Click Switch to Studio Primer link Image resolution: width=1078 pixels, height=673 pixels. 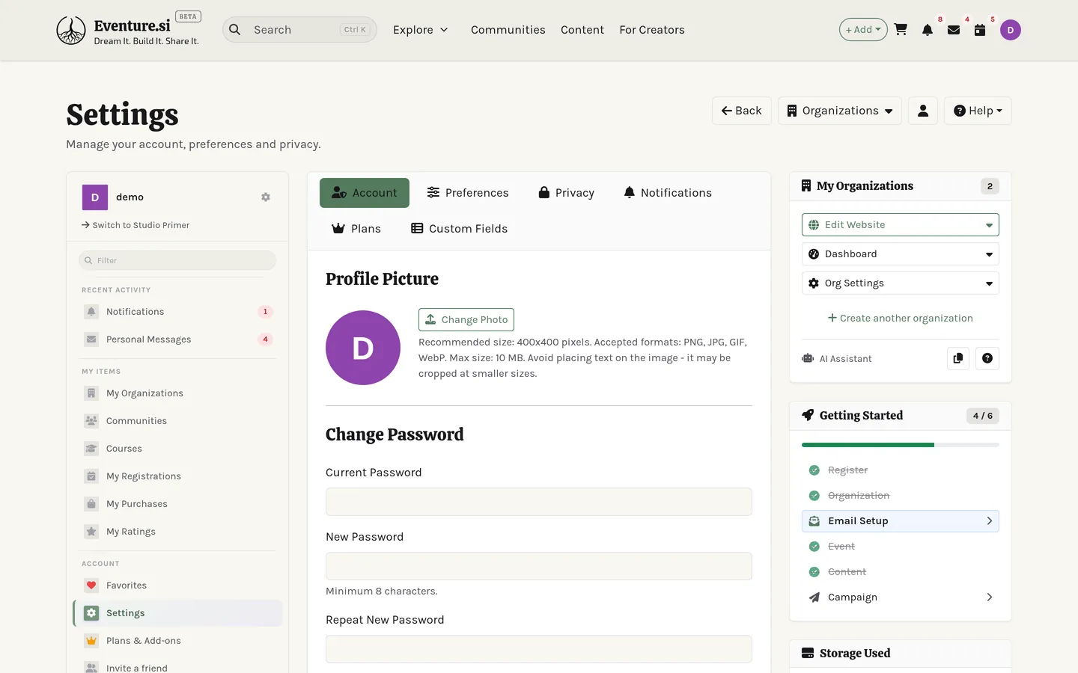(135, 225)
